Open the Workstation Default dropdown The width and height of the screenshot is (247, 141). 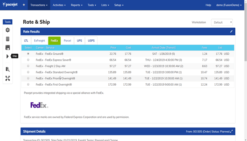[222, 22]
